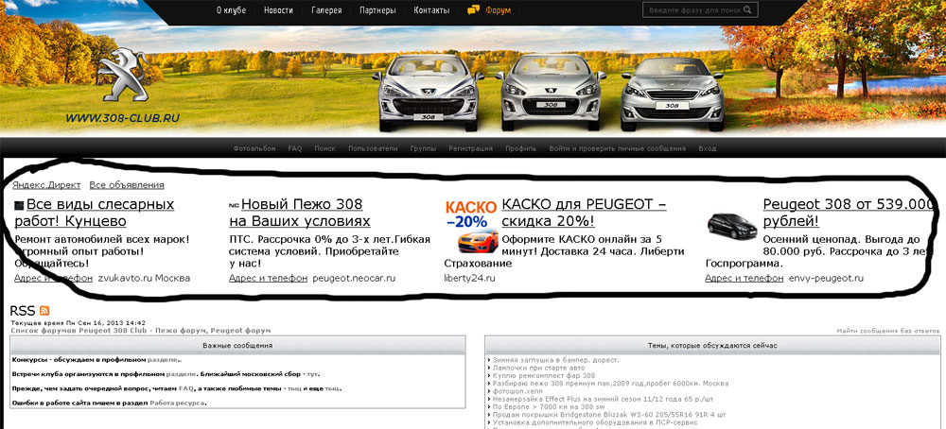This screenshot has height=429, width=946.
Task: Open the 'Работа ресурса' link
Action: click(x=177, y=403)
